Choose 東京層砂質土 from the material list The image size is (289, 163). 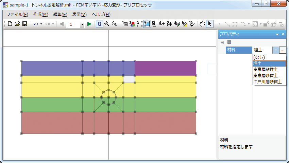(x=269, y=75)
